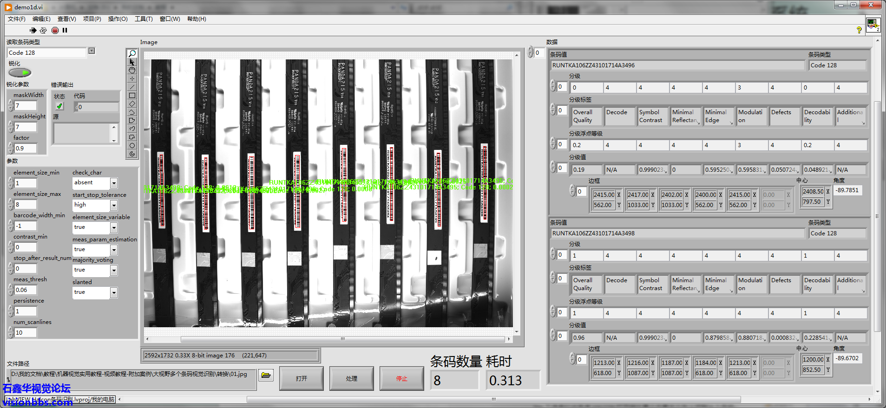886x408 pixels.
Task: Click the right-side vertical window scrollbar
Action: click(877, 216)
